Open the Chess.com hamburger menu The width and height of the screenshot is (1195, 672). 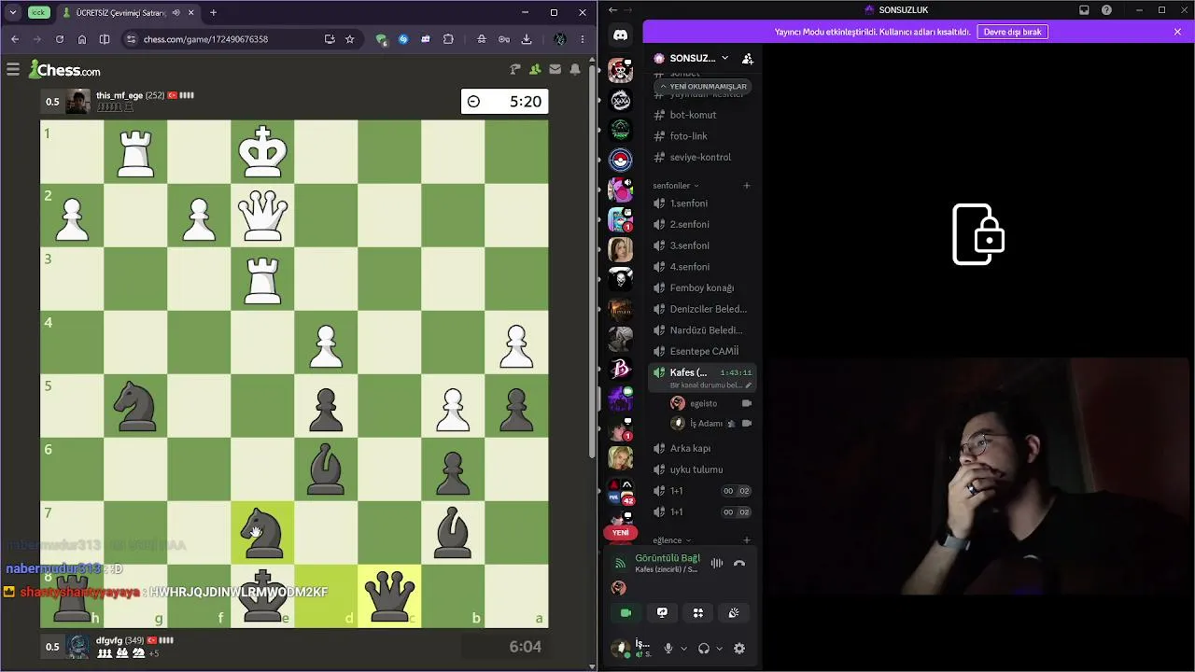pos(13,69)
